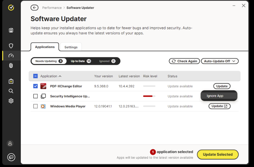Image resolution: width=254 pixels, height=167 pixels.
Task: Show the Up to Date filter
Action: tap(81, 61)
